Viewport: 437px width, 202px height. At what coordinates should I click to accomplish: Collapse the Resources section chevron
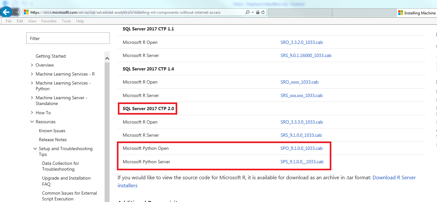coord(32,122)
